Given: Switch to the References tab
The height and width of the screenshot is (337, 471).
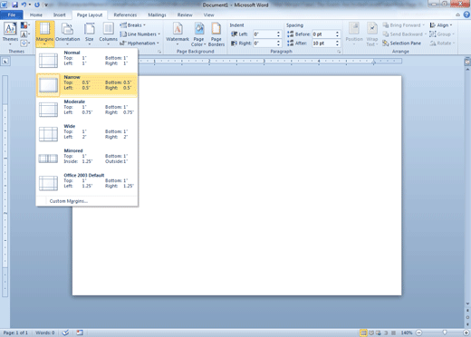Looking at the screenshot, I should (125, 14).
